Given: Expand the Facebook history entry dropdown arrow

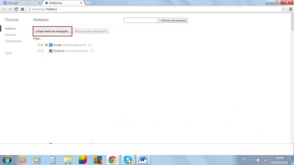Looking at the screenshot, I should tap(92, 51).
